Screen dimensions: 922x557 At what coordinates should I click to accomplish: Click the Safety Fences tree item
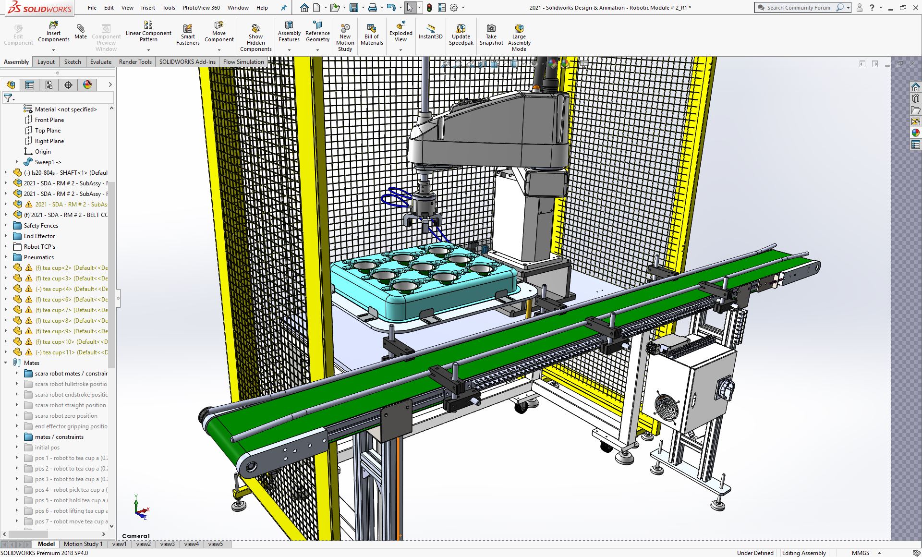pyautogui.click(x=41, y=225)
